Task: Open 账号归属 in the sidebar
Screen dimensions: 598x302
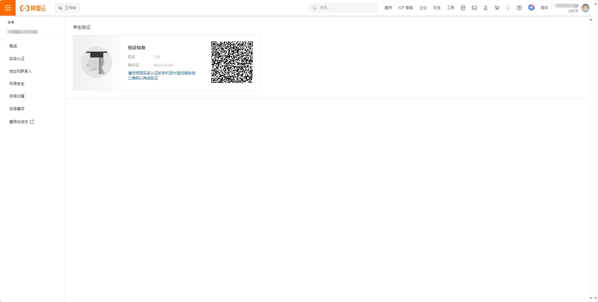Action: pos(17,96)
